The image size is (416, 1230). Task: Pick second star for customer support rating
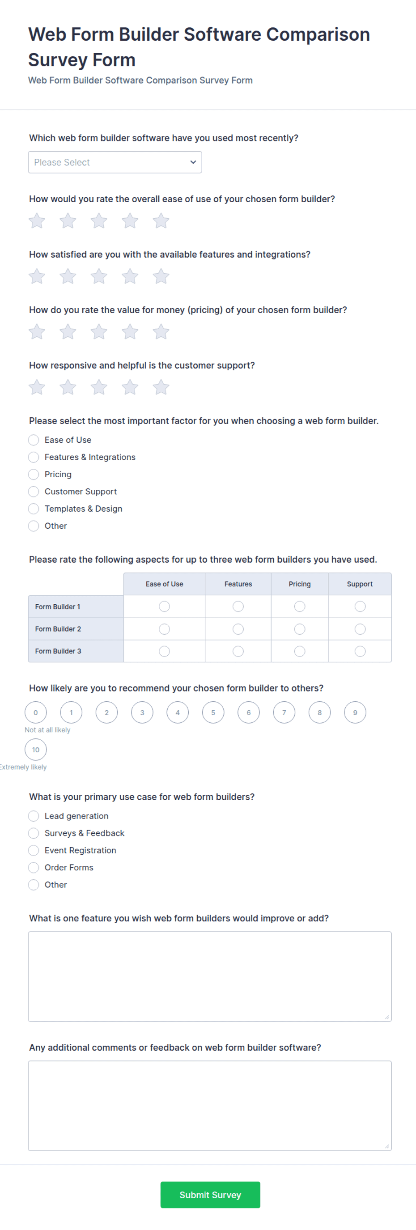coord(68,387)
